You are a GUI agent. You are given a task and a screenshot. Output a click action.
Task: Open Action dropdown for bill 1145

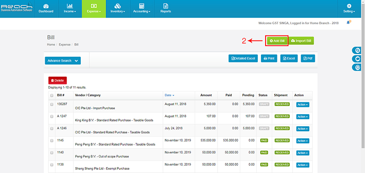[x=302, y=141]
